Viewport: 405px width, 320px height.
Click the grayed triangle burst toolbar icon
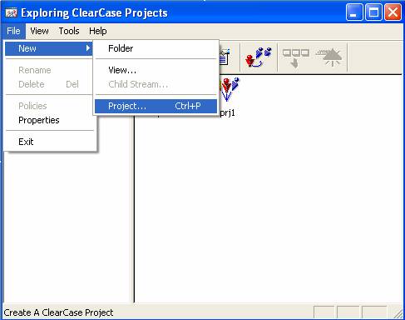(329, 57)
